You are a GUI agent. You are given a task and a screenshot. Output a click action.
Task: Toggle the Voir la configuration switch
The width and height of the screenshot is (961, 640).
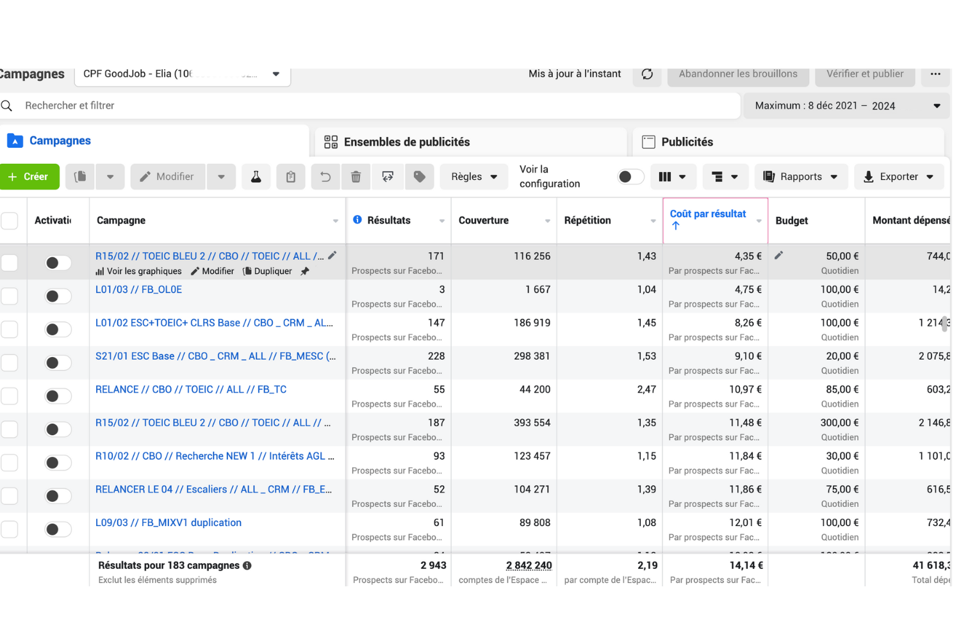(x=630, y=177)
